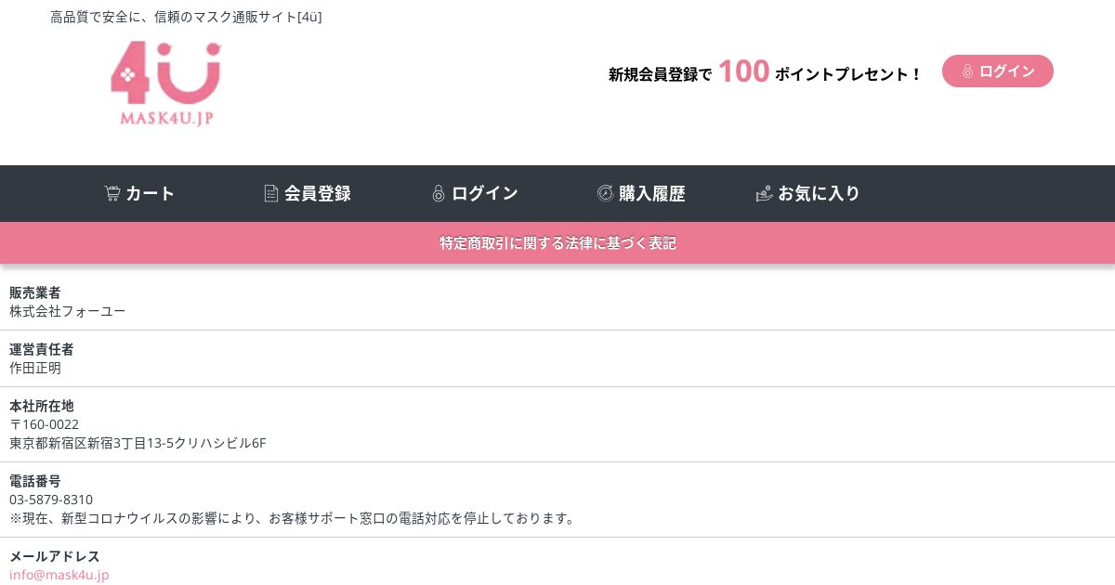Click the info@mask4u.jp email link
The height and width of the screenshot is (585, 1115).
(59, 575)
